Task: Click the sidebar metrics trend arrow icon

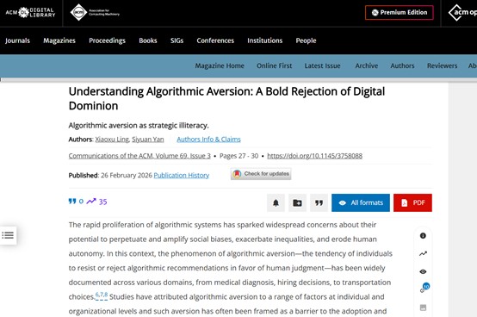Action: point(423,253)
